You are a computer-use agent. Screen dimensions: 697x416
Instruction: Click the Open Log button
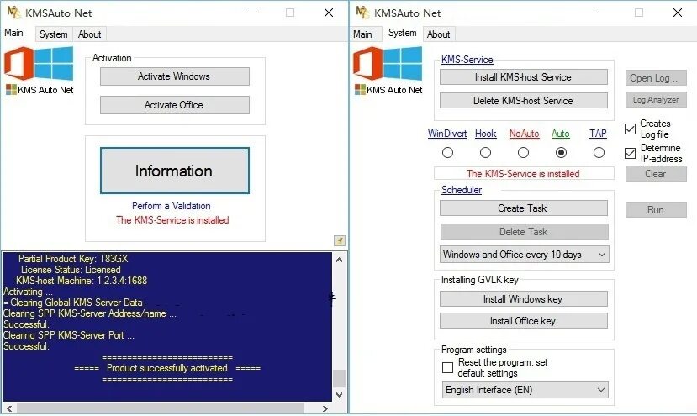[656, 78]
